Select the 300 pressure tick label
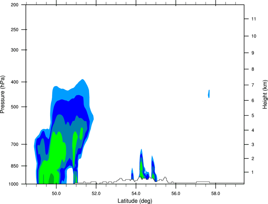The height and width of the screenshot is (204, 268). pos(15,50)
